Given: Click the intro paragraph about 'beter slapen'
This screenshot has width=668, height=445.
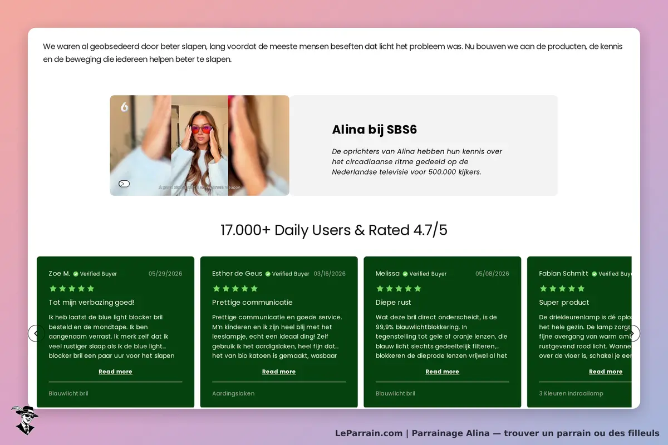Looking at the screenshot, I should point(333,52).
